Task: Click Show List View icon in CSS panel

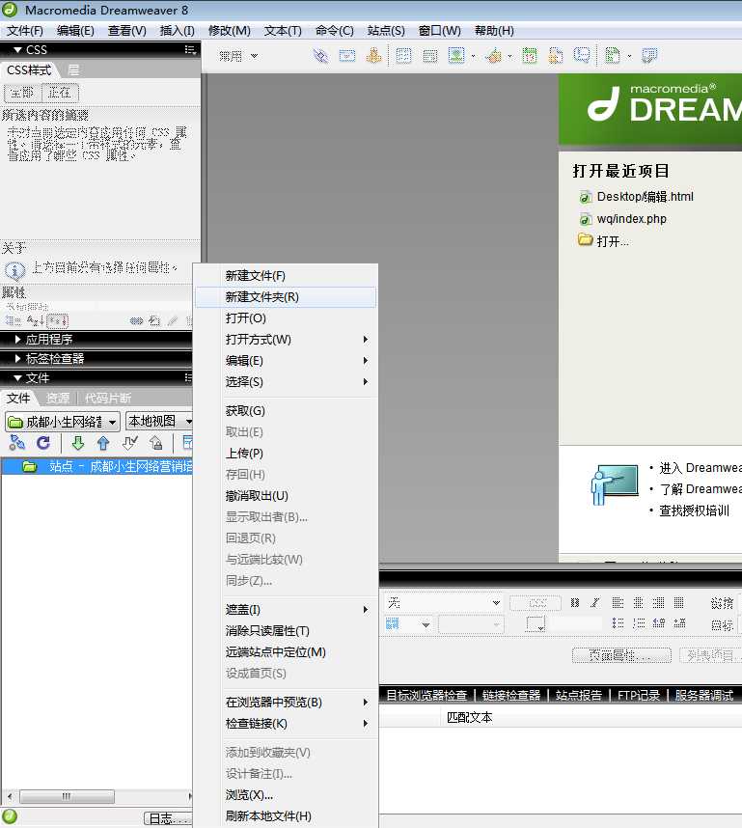Action: (x=35, y=320)
